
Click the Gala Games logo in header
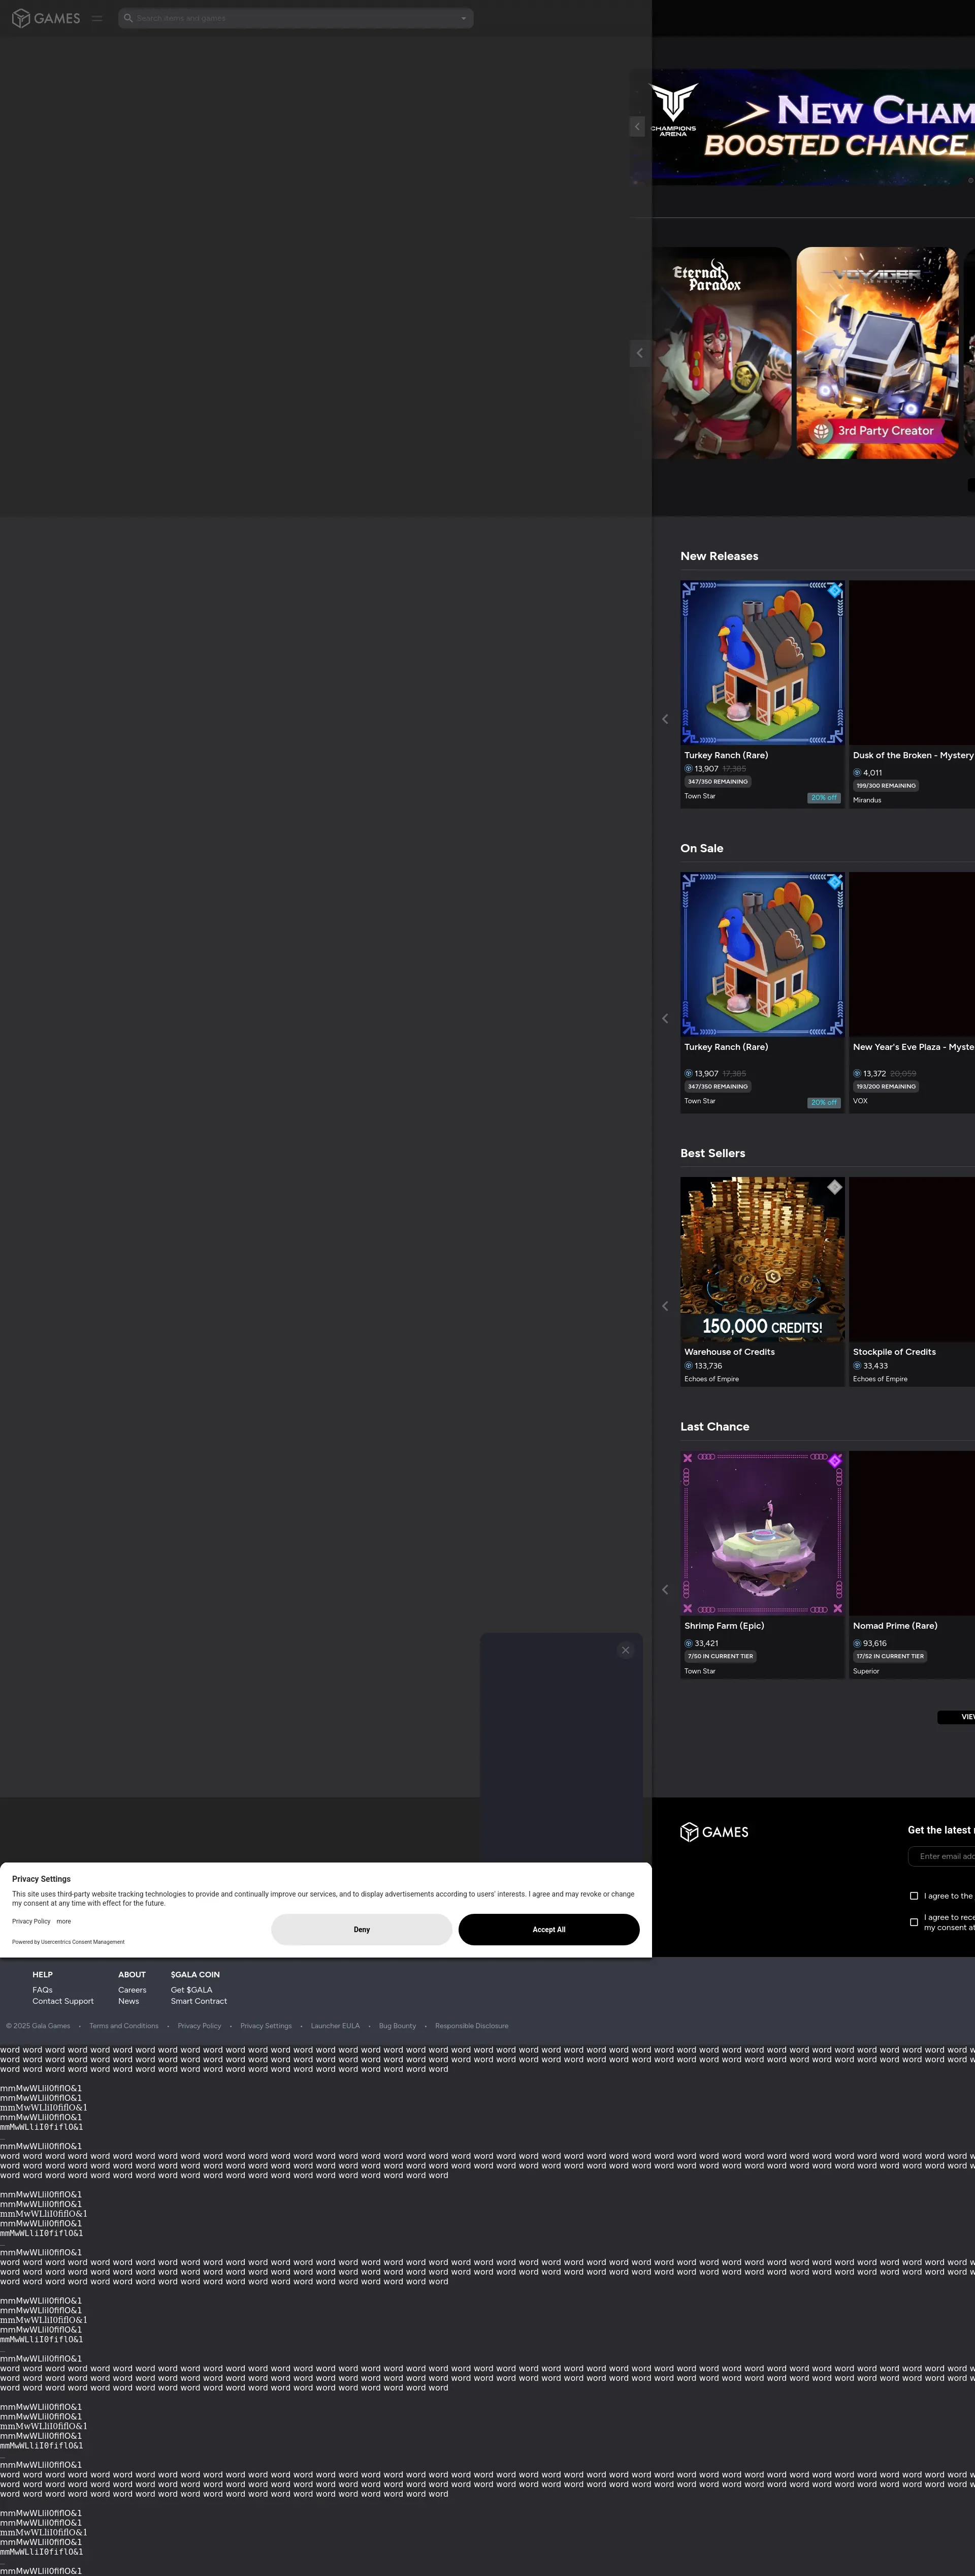(x=46, y=18)
